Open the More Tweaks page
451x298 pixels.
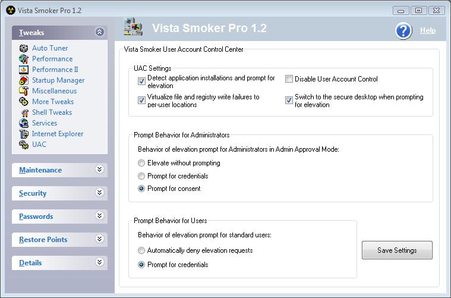tap(53, 102)
